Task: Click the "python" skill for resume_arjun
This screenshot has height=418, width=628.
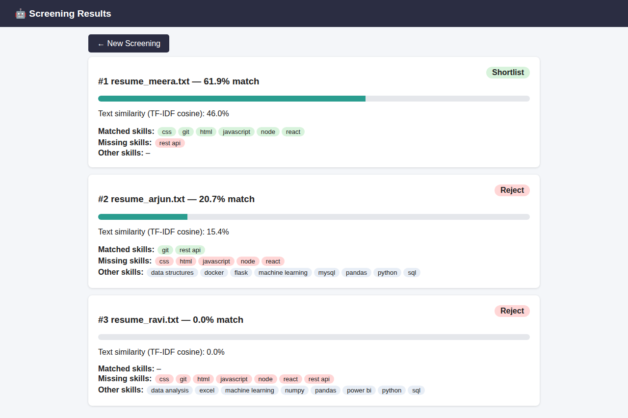Action: [387, 272]
